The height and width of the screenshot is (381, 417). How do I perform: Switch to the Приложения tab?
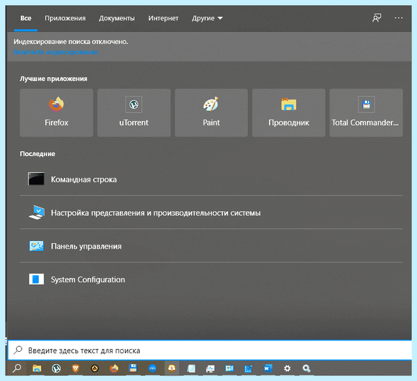click(x=65, y=18)
